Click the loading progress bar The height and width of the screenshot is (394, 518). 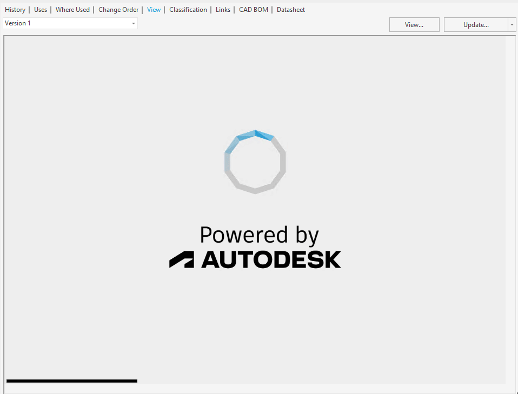[x=71, y=380]
